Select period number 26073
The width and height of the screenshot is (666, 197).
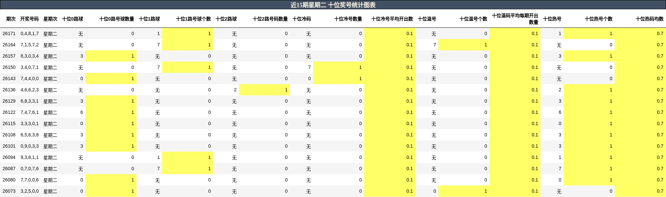point(9,191)
